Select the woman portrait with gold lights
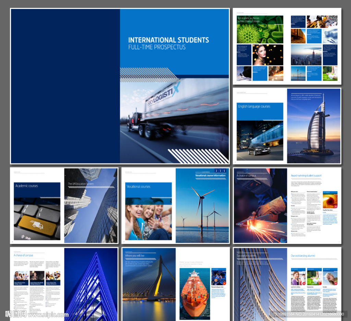 click(268, 55)
